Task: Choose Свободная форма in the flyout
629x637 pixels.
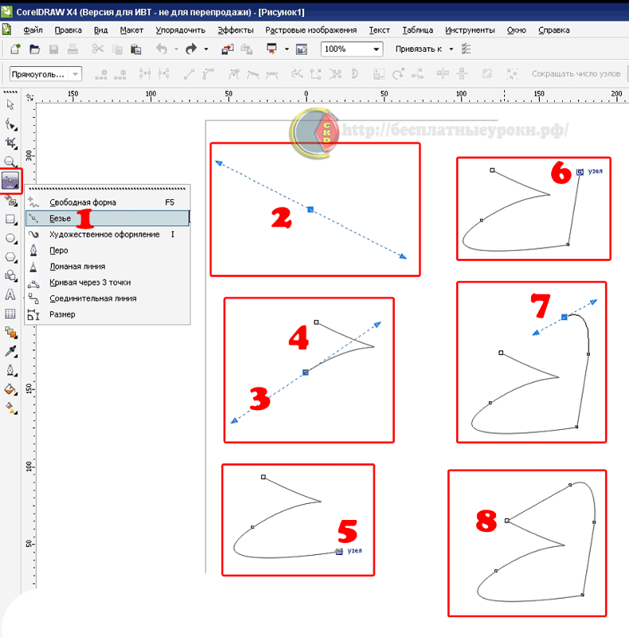Action: pos(107,202)
